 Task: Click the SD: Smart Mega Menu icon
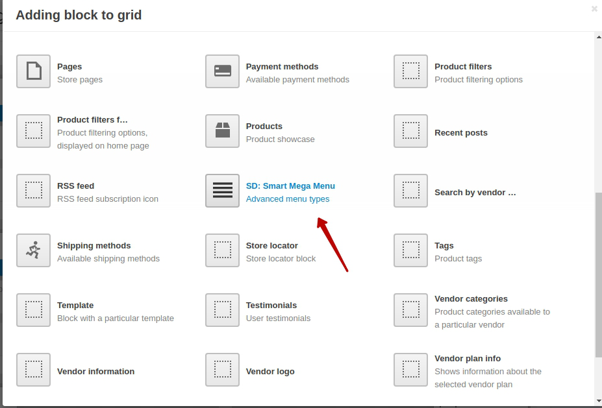(x=222, y=191)
